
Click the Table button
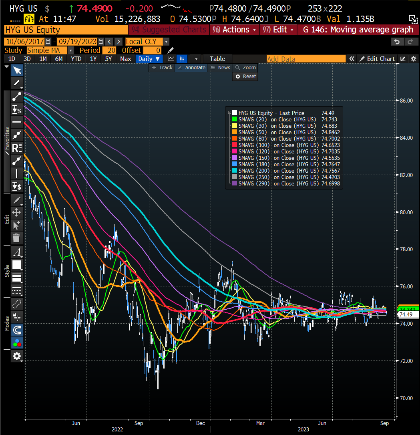coord(217,59)
